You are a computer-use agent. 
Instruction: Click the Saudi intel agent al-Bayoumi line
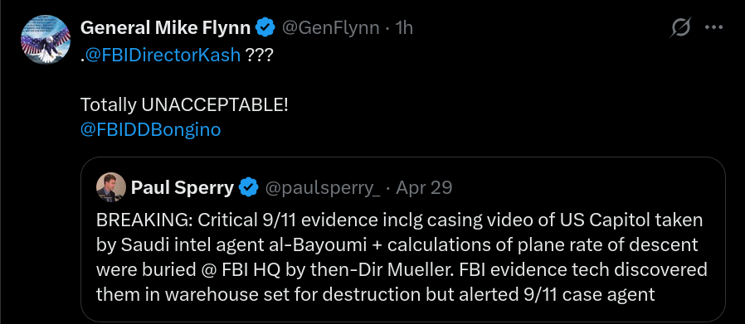397,245
